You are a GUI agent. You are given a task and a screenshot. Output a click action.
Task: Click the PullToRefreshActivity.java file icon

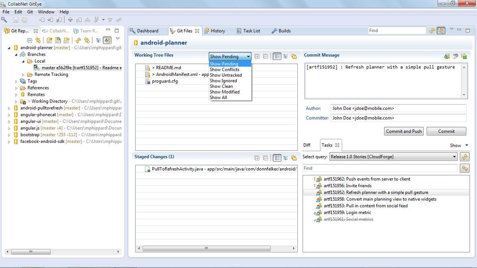pyautogui.click(x=148, y=169)
